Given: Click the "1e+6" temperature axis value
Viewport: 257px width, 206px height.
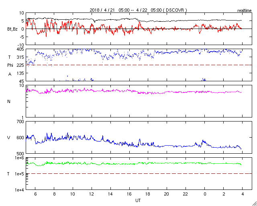Looking at the screenshot, I should pyautogui.click(x=20, y=158).
